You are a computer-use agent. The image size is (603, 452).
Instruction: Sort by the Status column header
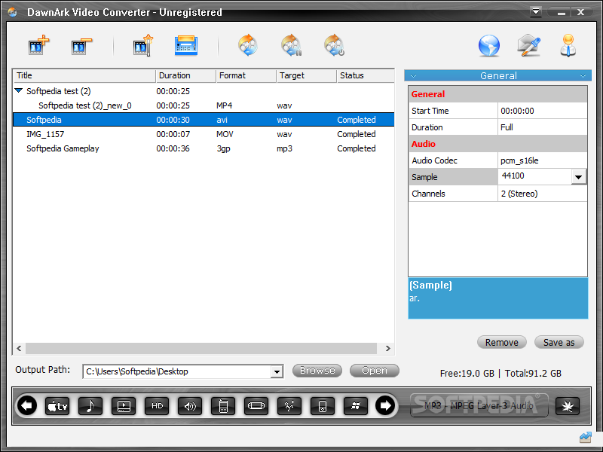(366, 76)
